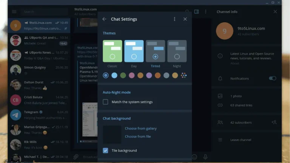Open Chat Settings three-dot menu
This screenshot has width=290, height=163.
click(x=174, y=19)
